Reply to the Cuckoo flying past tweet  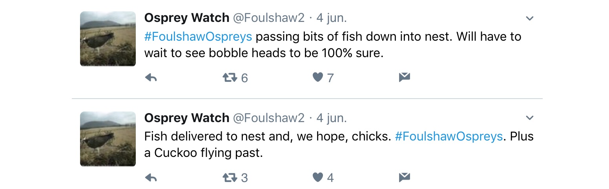(x=151, y=178)
